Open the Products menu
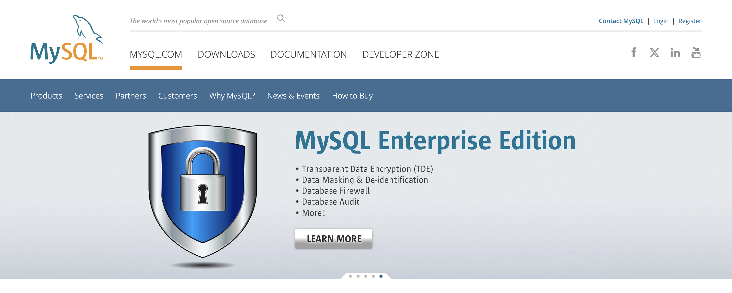 coord(46,96)
